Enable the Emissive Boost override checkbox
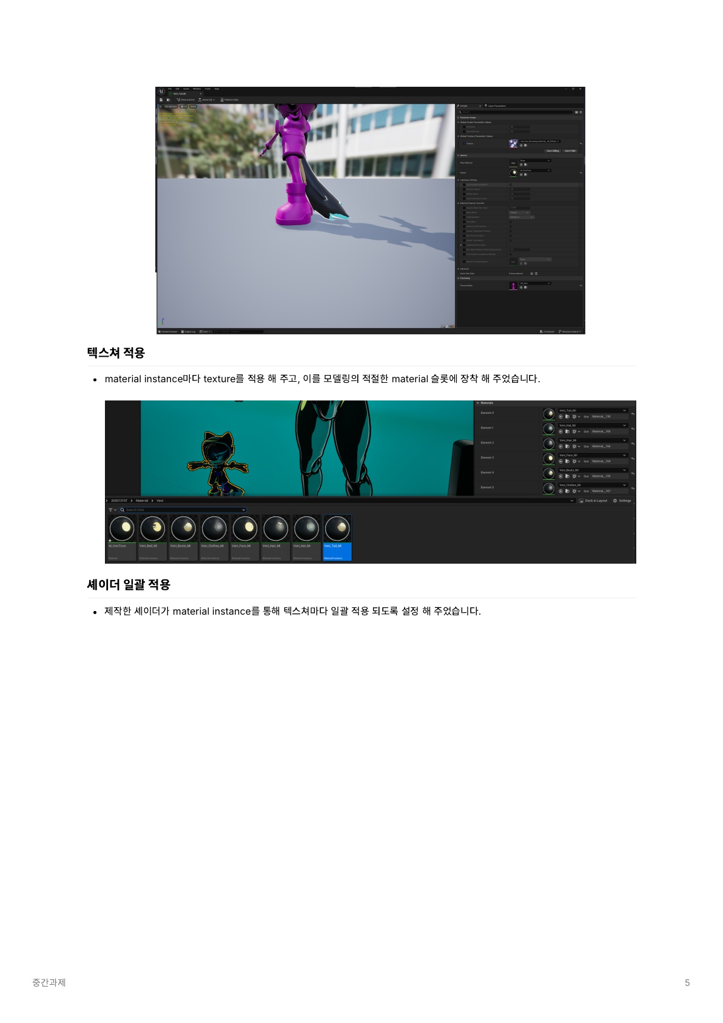 click(x=464, y=189)
